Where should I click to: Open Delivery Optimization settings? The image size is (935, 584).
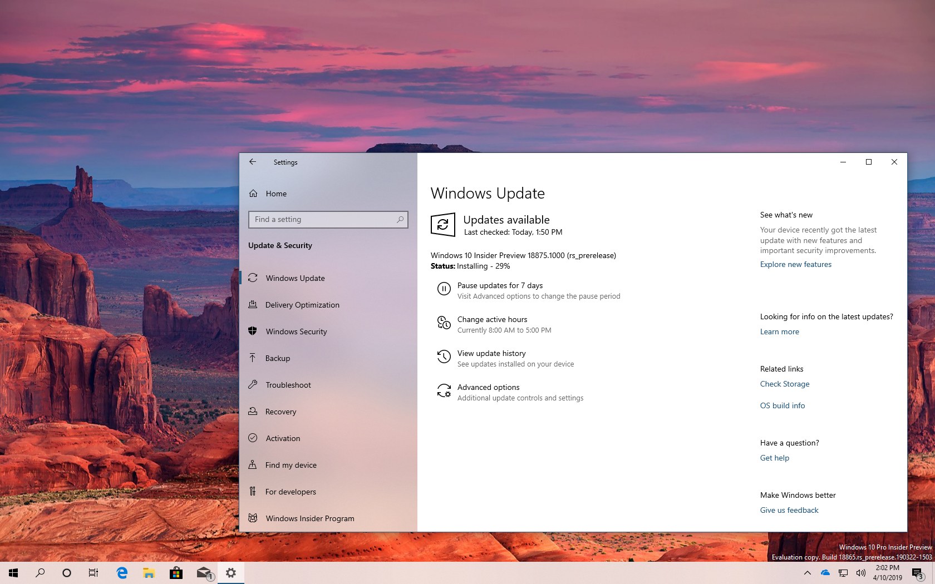(x=302, y=305)
